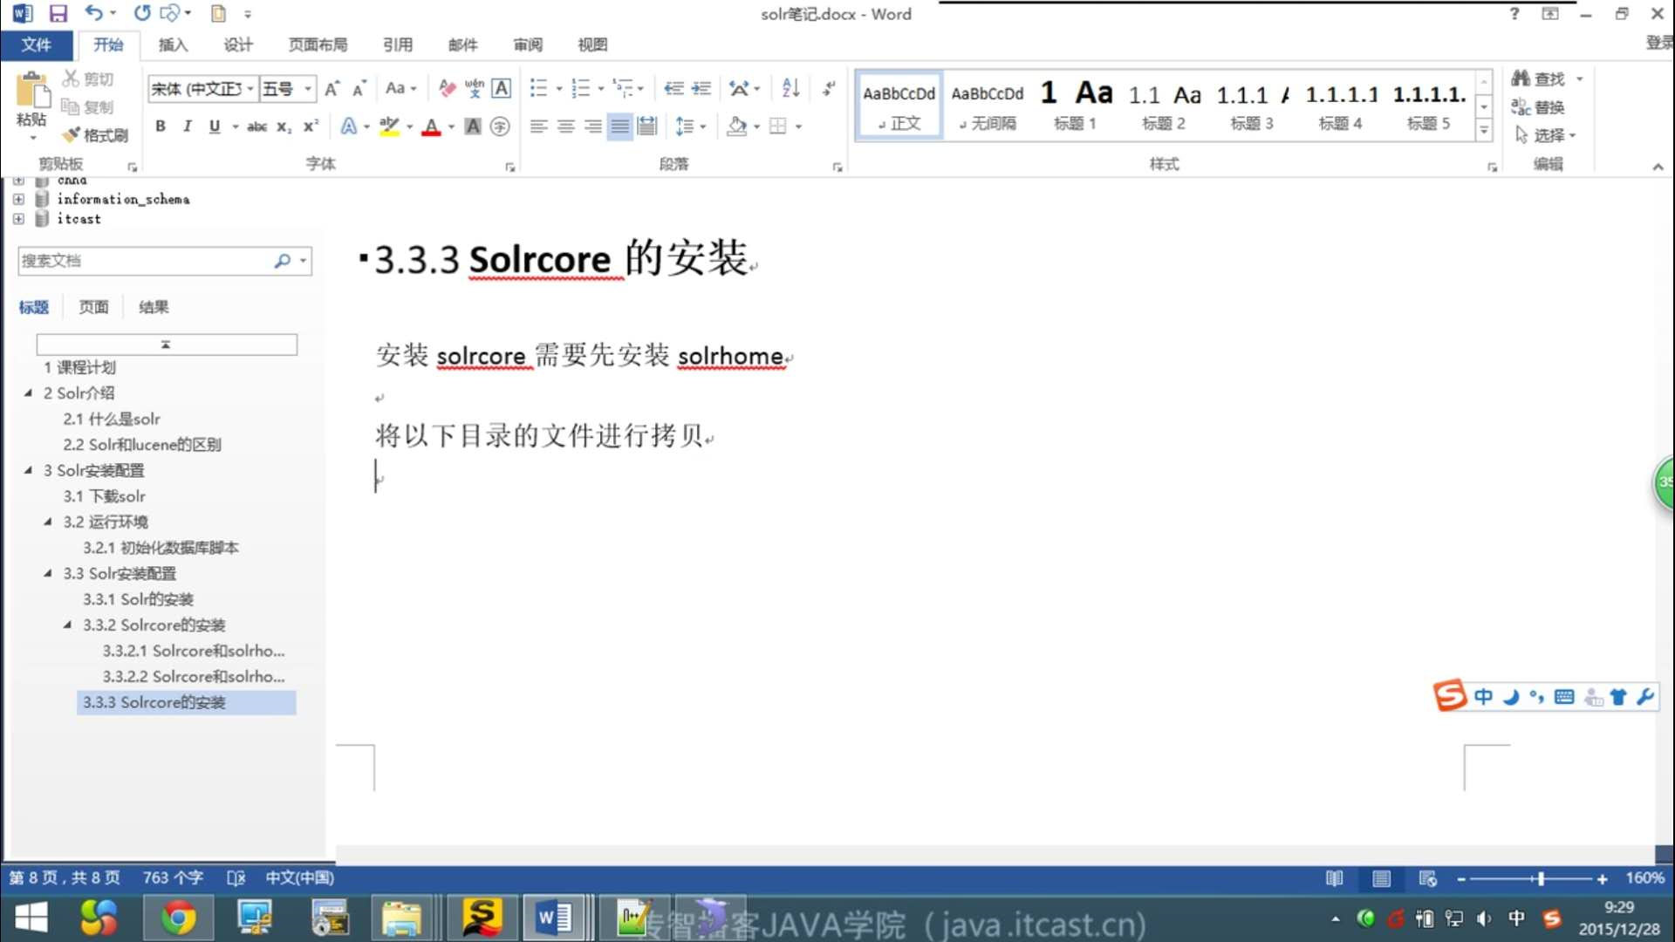Switch to 结果 tab in navigation pane
The width and height of the screenshot is (1675, 942).
coord(154,307)
